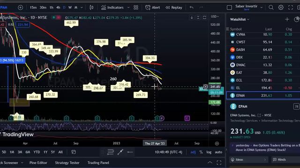The image size is (300, 168).
Task: Set chart range to YTD
Action: pyautogui.click(x=37, y=152)
